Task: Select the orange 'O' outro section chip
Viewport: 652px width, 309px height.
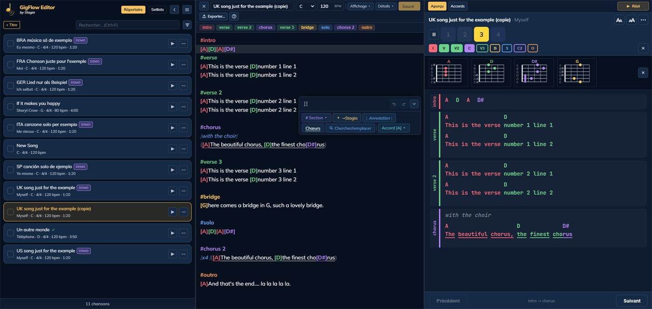Action: [x=533, y=48]
